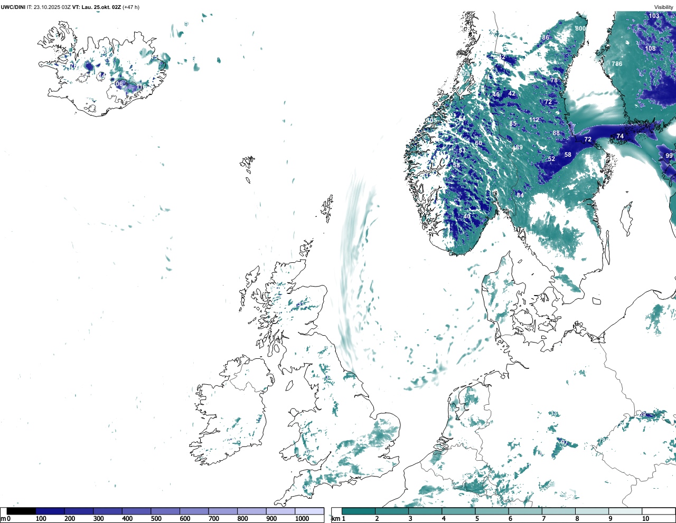This screenshot has height=523, width=676.
Task: Click the '86' visibility value on the map
Action: [546, 37]
